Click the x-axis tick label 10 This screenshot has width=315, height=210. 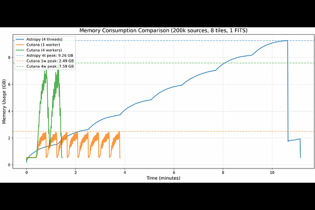pyautogui.click(x=272, y=172)
